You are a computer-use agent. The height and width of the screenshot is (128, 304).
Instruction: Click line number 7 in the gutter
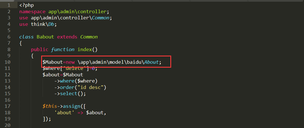(x=9, y=43)
